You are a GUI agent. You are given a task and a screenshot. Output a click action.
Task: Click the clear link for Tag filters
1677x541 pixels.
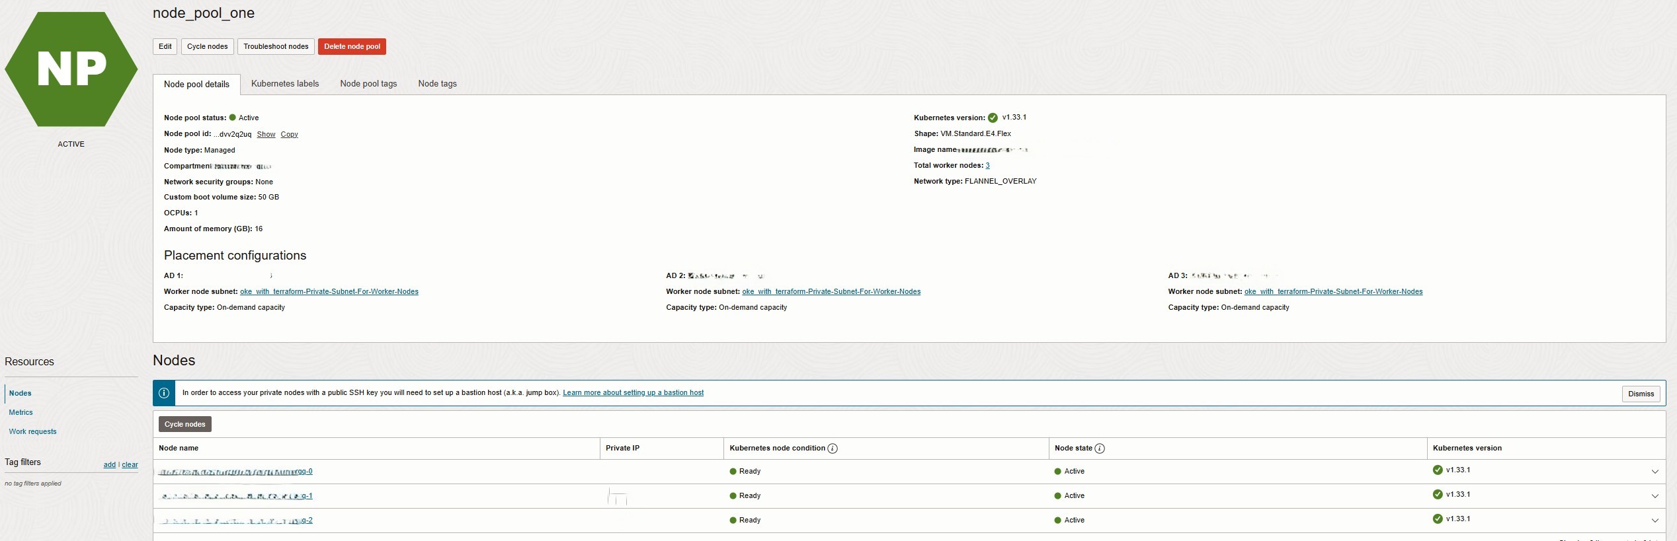tap(130, 465)
